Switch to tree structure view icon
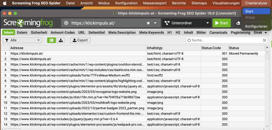The height and width of the screenshot is (130, 272). pos(61,40)
